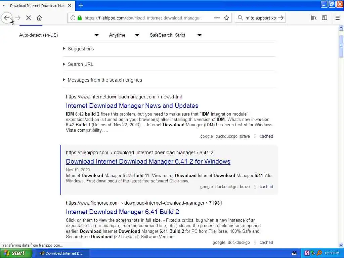Submit search with the arrow button
Viewport: 344px width, 258px height.
pyautogui.click(x=281, y=18)
